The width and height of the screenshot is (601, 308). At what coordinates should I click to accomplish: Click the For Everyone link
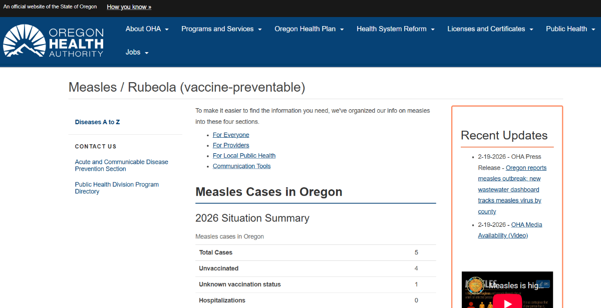point(231,134)
